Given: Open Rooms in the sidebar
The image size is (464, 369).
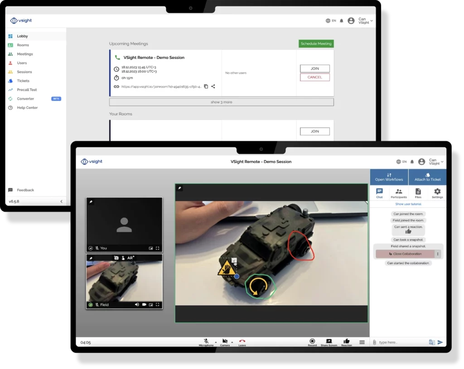Looking at the screenshot, I should tap(23, 45).
